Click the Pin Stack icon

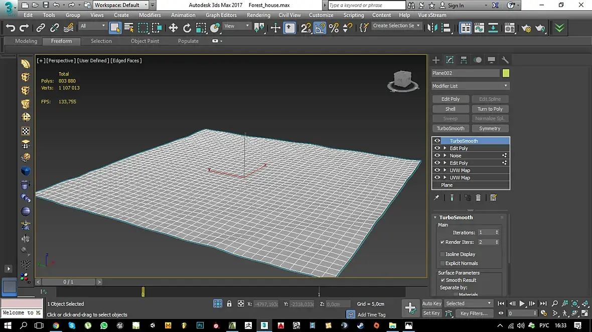[x=436, y=198]
